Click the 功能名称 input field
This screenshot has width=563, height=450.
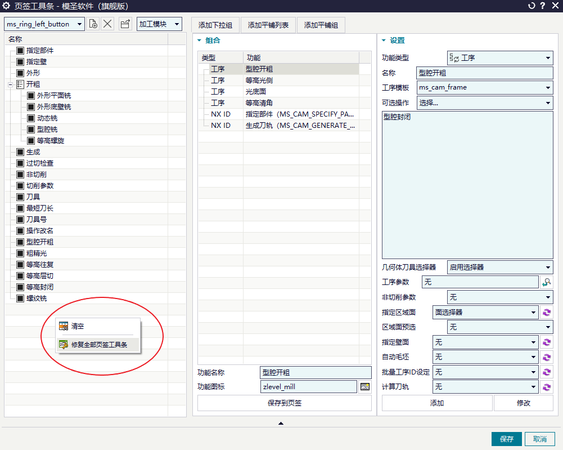[x=316, y=372]
